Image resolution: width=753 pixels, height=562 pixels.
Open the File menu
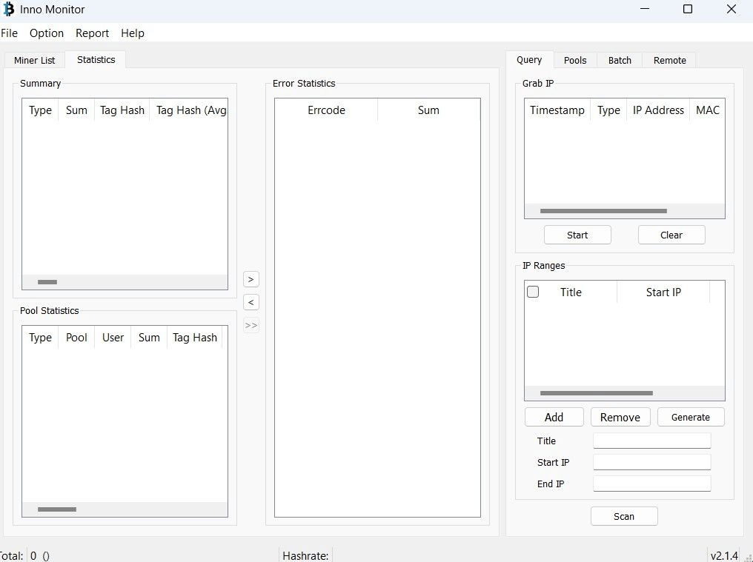(9, 33)
